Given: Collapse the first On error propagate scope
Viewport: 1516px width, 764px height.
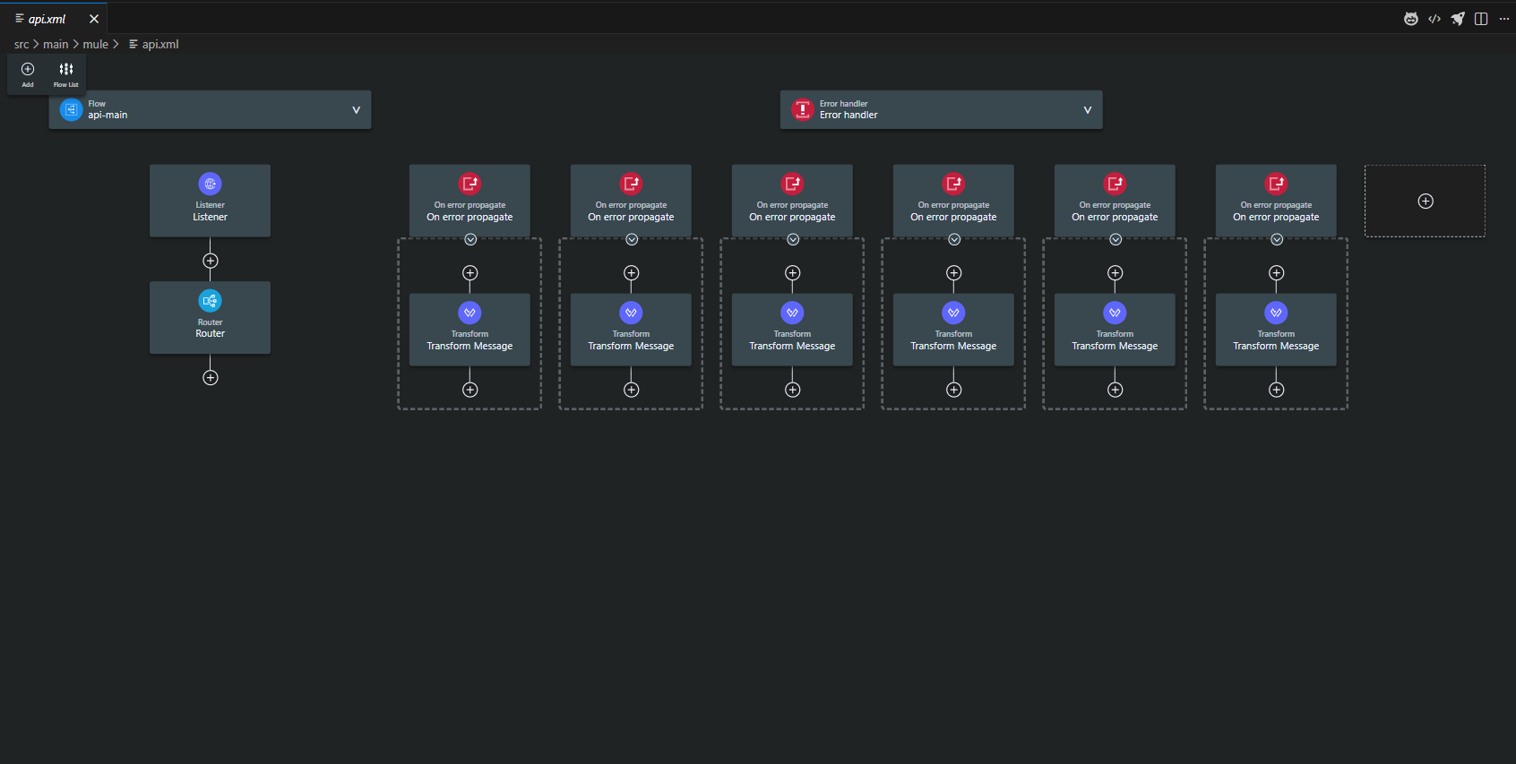Looking at the screenshot, I should pos(470,239).
